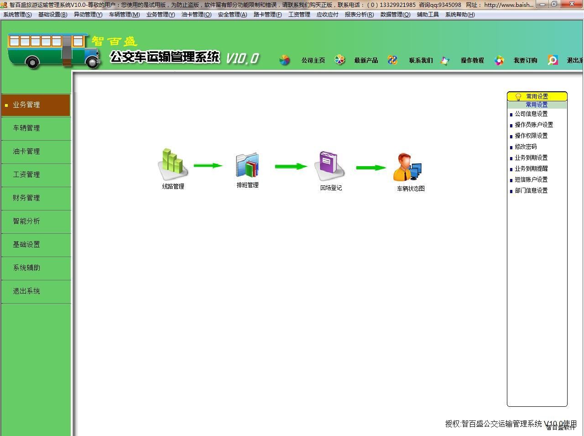Open the 报表分析(R) menu
The width and height of the screenshot is (584, 436).
(359, 15)
